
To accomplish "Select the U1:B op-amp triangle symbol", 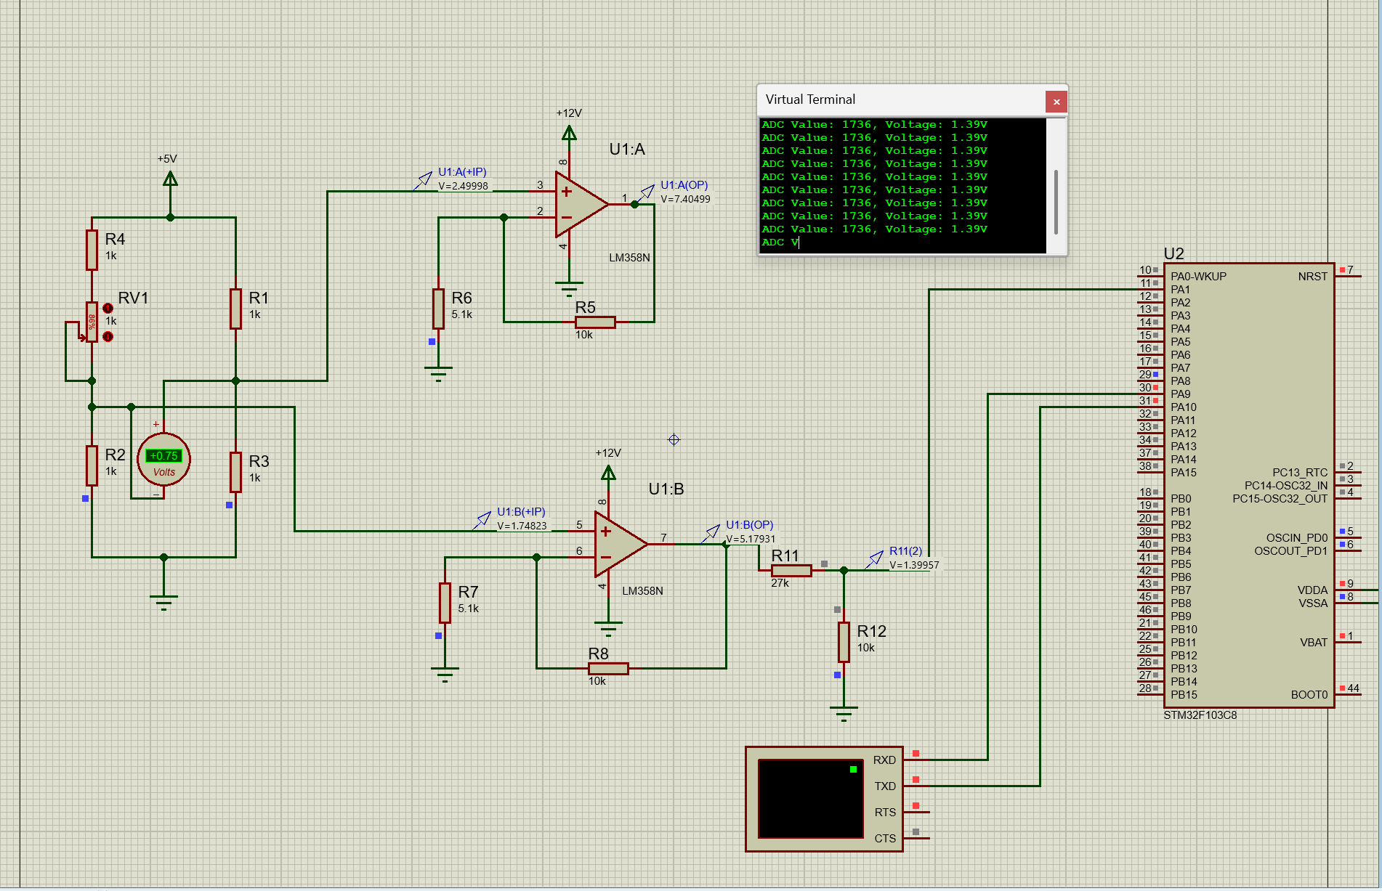I will [x=621, y=545].
